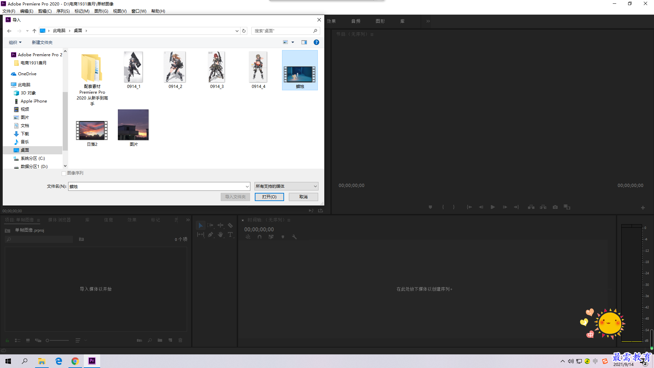Click the New Bin folder icon

[x=160, y=340]
